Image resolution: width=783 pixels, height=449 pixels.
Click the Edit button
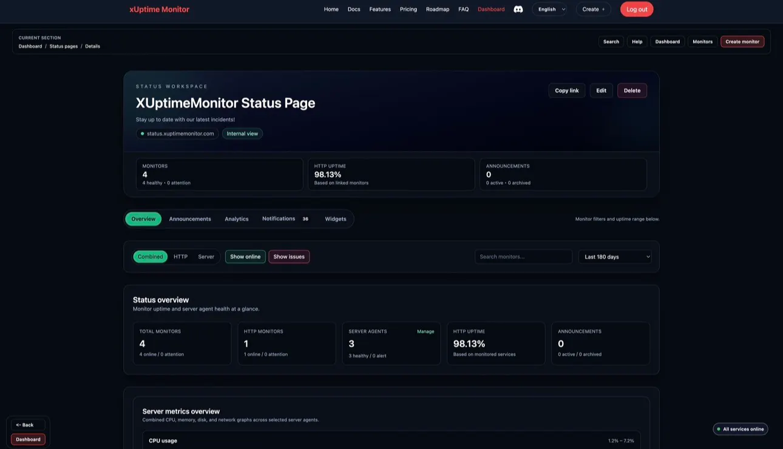602,90
